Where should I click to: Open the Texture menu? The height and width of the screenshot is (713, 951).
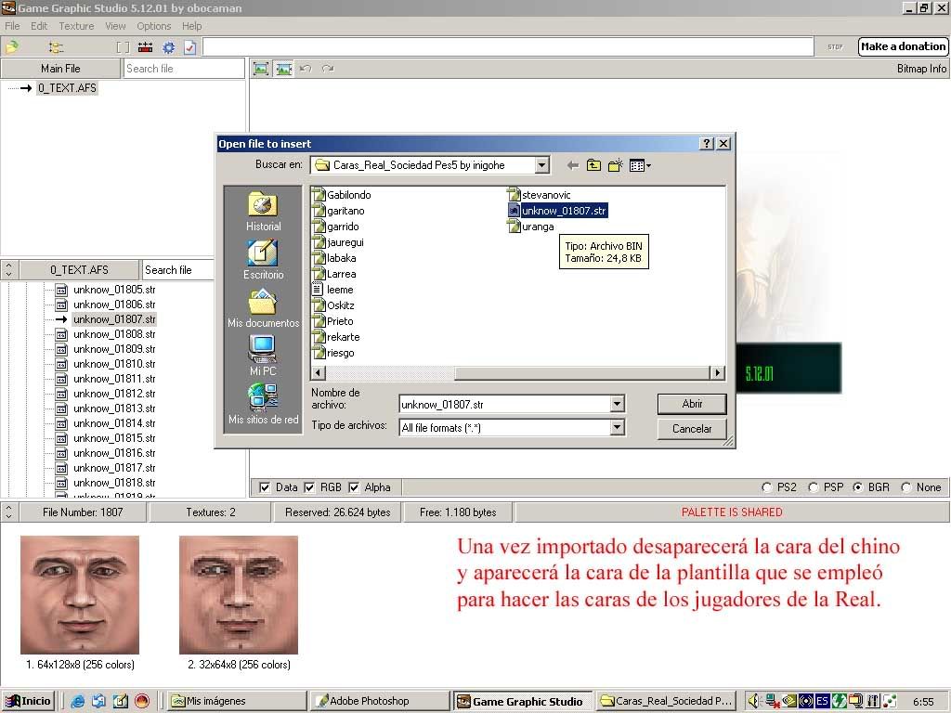click(76, 26)
